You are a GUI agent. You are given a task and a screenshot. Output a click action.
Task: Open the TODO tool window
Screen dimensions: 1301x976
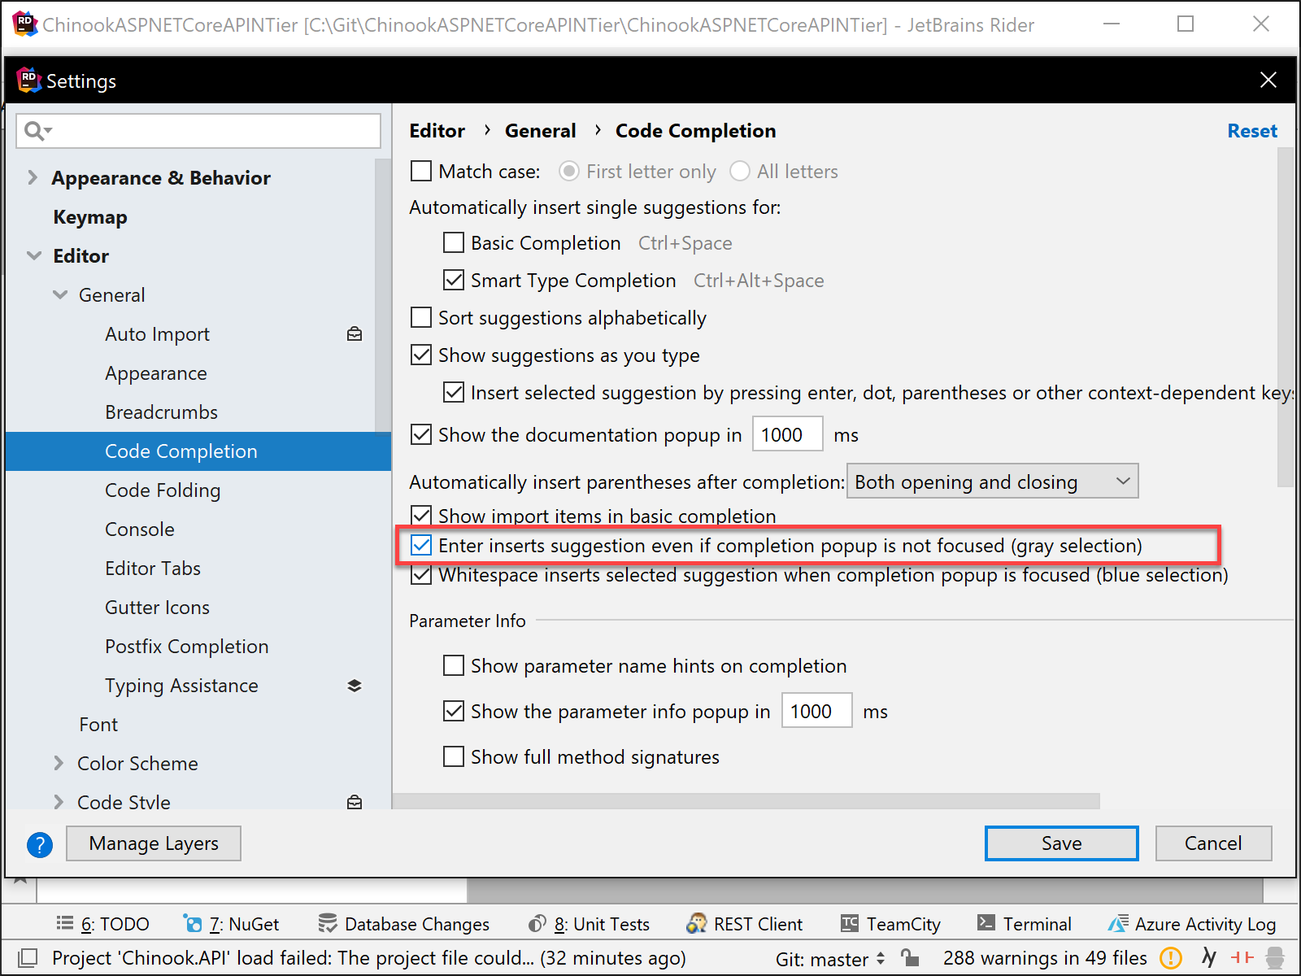click(102, 924)
